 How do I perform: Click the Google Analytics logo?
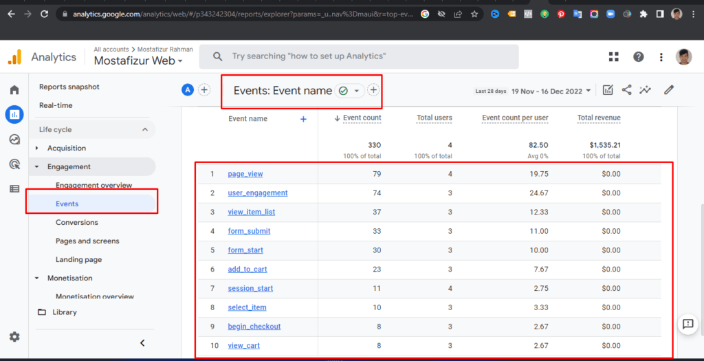[x=15, y=57]
